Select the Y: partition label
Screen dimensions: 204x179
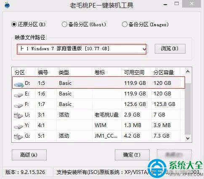(27, 125)
